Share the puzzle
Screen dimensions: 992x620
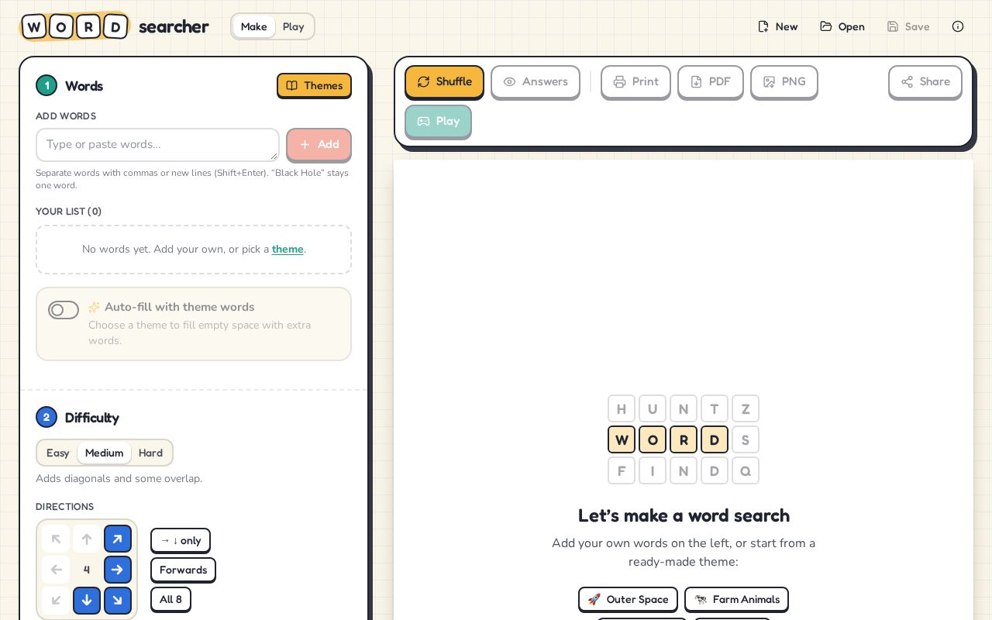(x=925, y=81)
